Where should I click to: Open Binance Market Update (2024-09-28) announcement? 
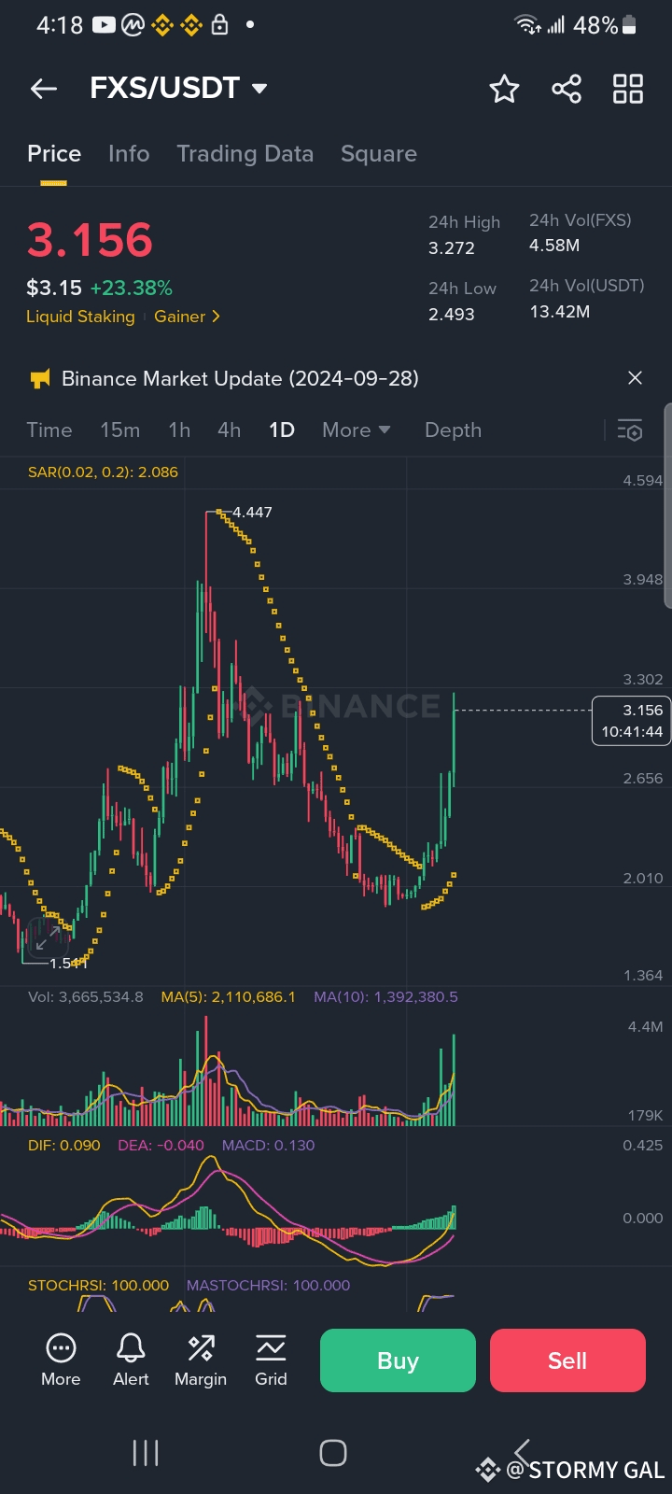(240, 378)
